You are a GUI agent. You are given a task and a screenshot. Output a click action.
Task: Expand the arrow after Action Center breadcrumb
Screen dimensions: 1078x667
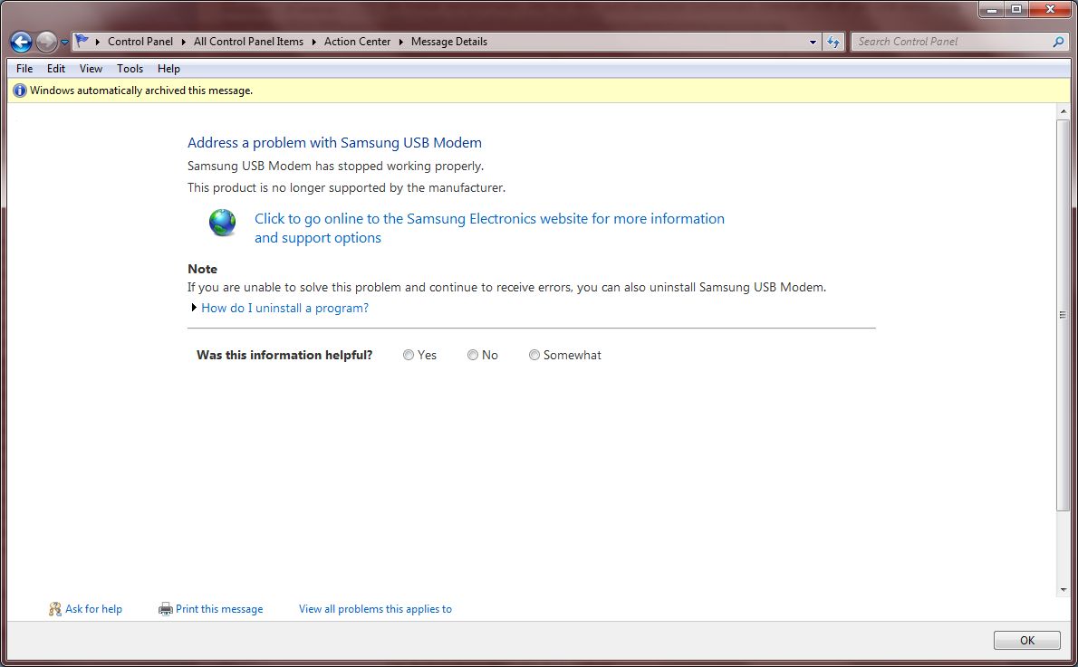pos(400,42)
